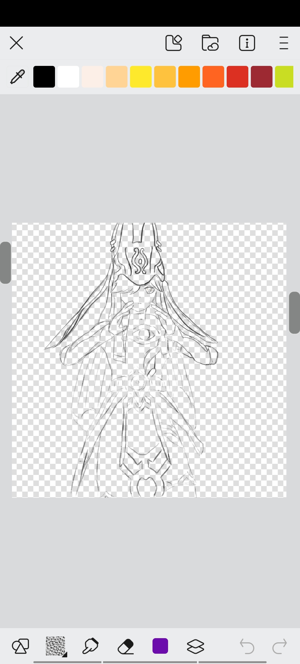The image size is (300, 664).
Task: Undo the last stroke
Action: (247, 646)
